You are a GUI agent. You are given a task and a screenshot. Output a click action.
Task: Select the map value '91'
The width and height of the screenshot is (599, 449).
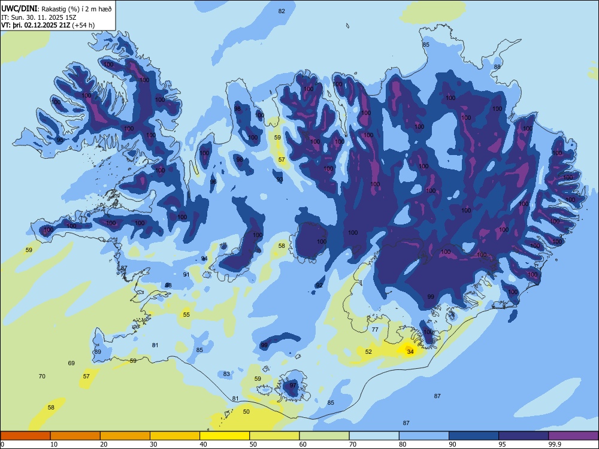pos(186,275)
